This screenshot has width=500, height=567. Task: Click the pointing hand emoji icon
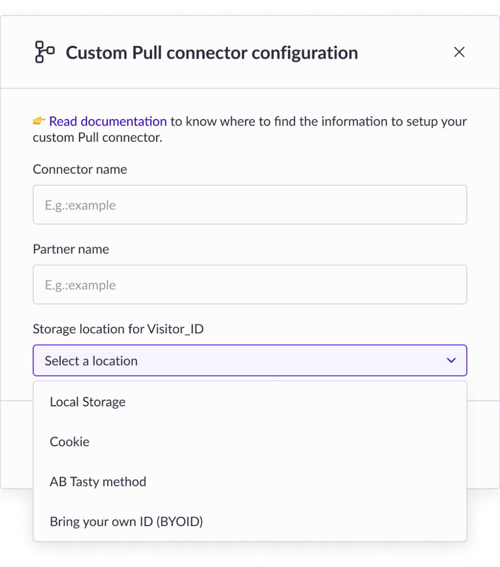[x=39, y=121]
